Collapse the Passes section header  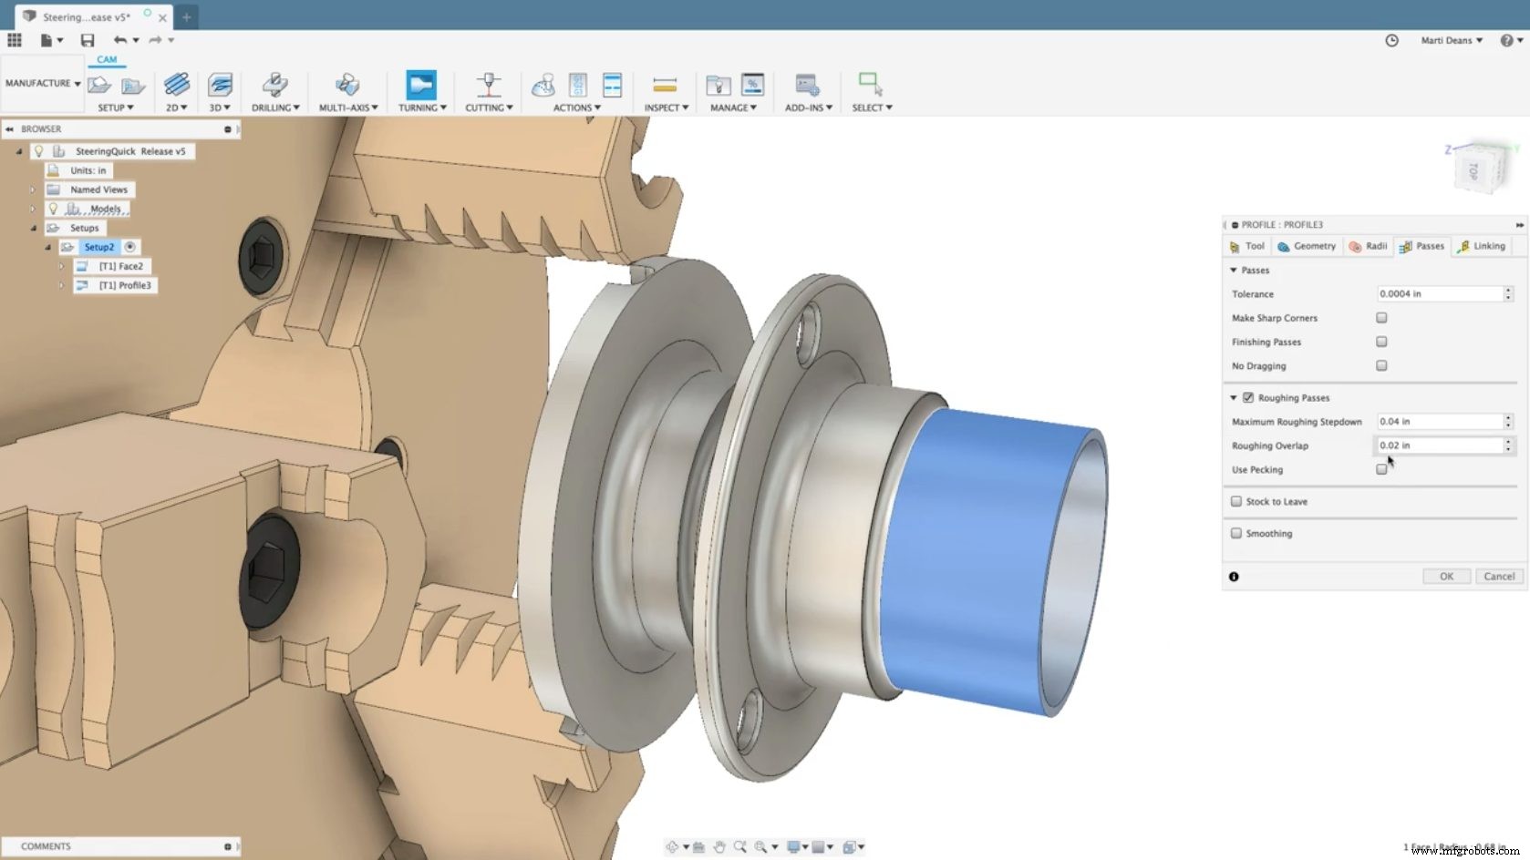coord(1233,270)
